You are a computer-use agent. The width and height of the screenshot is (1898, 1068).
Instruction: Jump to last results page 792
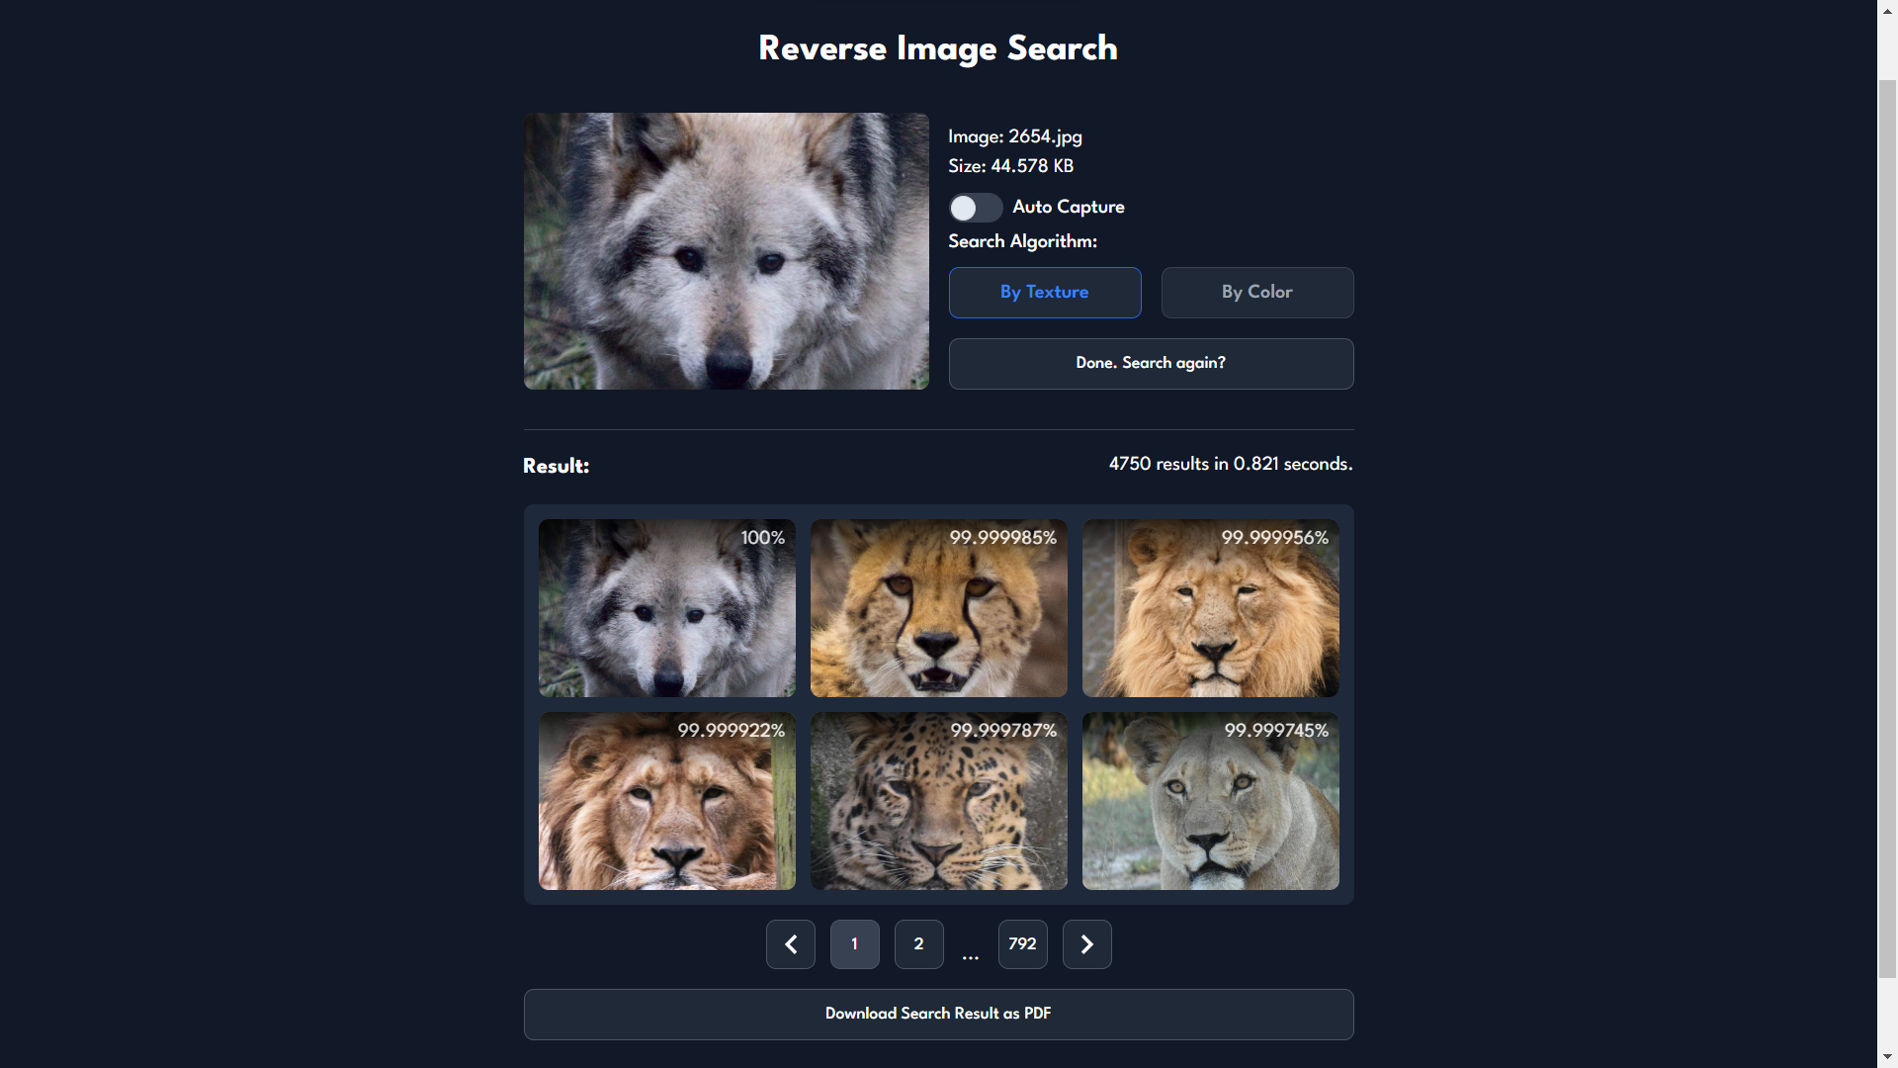coord(1022,944)
